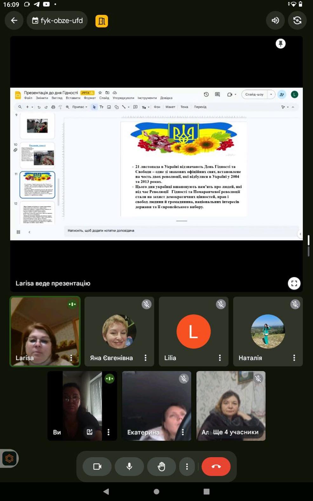Screen dimensions: 313x501
Task: Raise hand in the meeting
Action: tap(161, 466)
